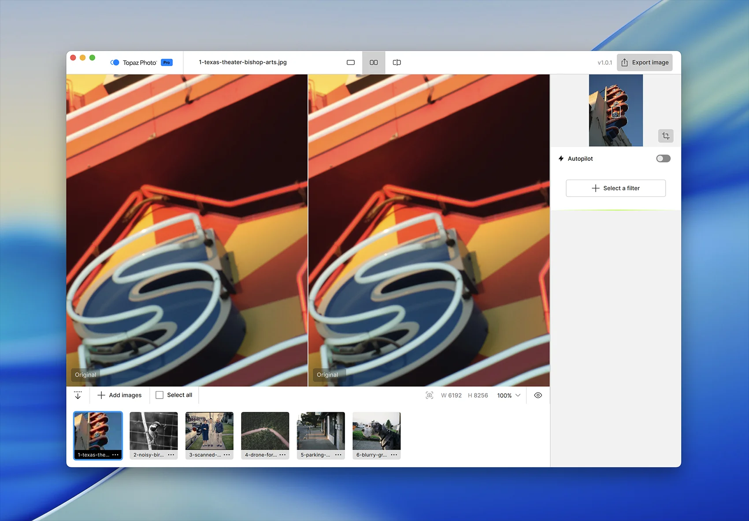The width and height of the screenshot is (749, 521).
Task: Open options menu for 2-noisy-bir...
Action: pos(171,455)
